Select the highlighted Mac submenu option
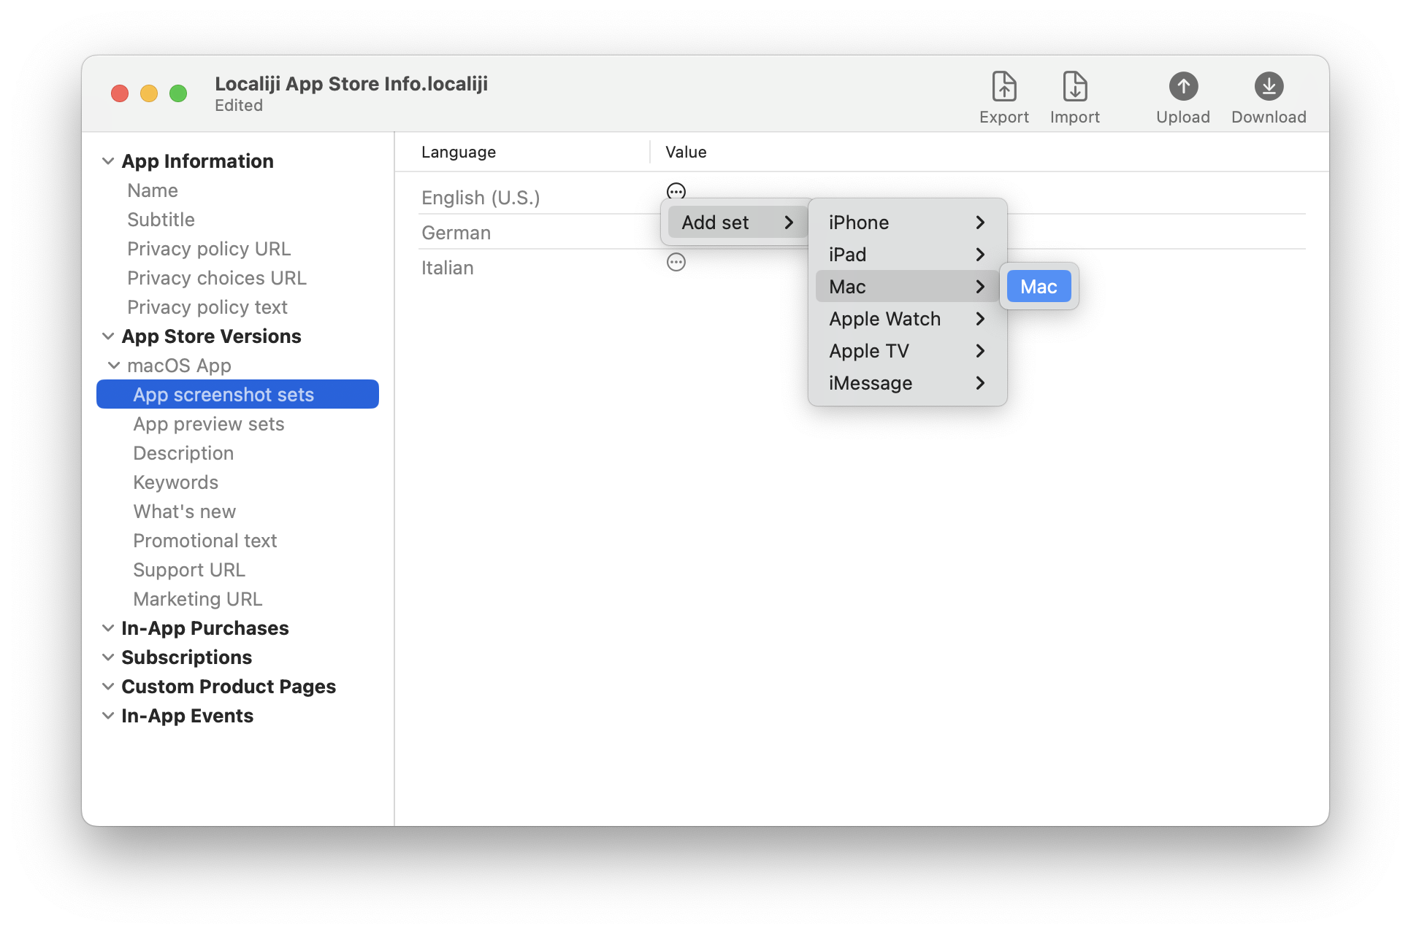 coord(1039,287)
